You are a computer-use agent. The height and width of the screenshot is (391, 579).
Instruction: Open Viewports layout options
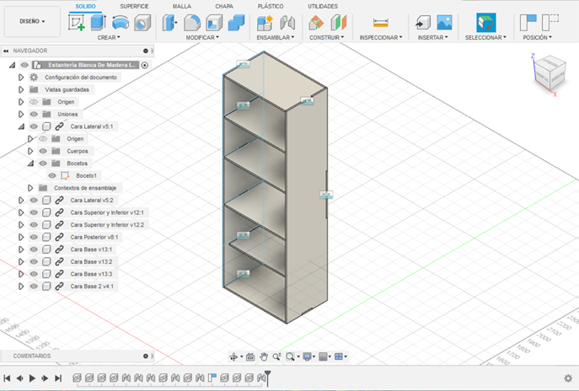tap(339, 356)
